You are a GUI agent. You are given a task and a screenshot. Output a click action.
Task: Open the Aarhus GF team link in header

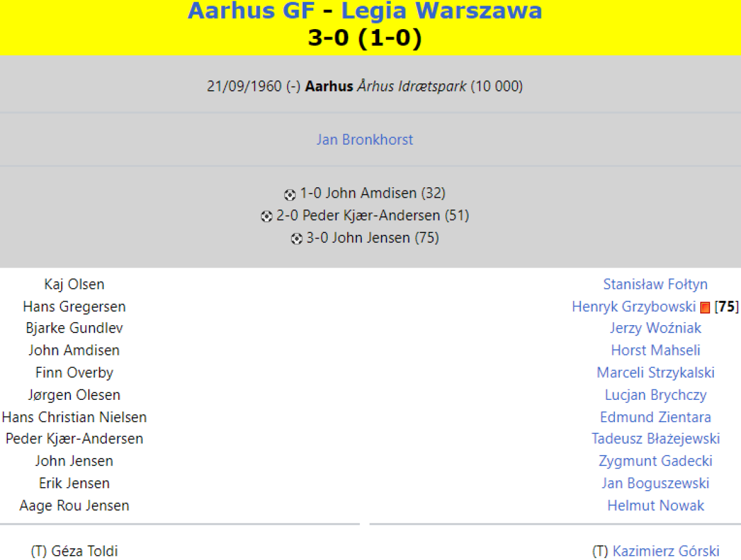pos(251,11)
